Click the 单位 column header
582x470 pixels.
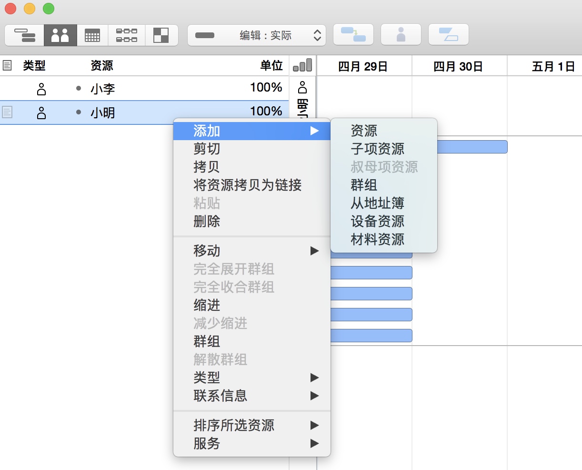(271, 65)
